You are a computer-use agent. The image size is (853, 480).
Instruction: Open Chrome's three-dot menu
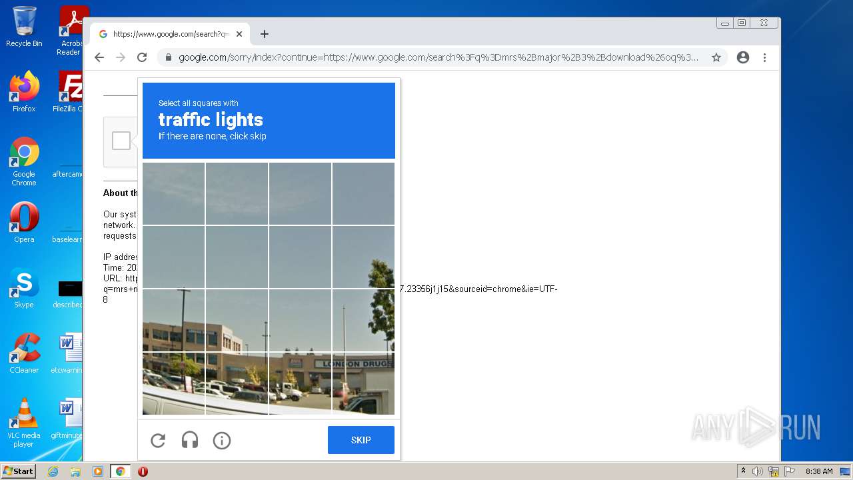coord(764,57)
